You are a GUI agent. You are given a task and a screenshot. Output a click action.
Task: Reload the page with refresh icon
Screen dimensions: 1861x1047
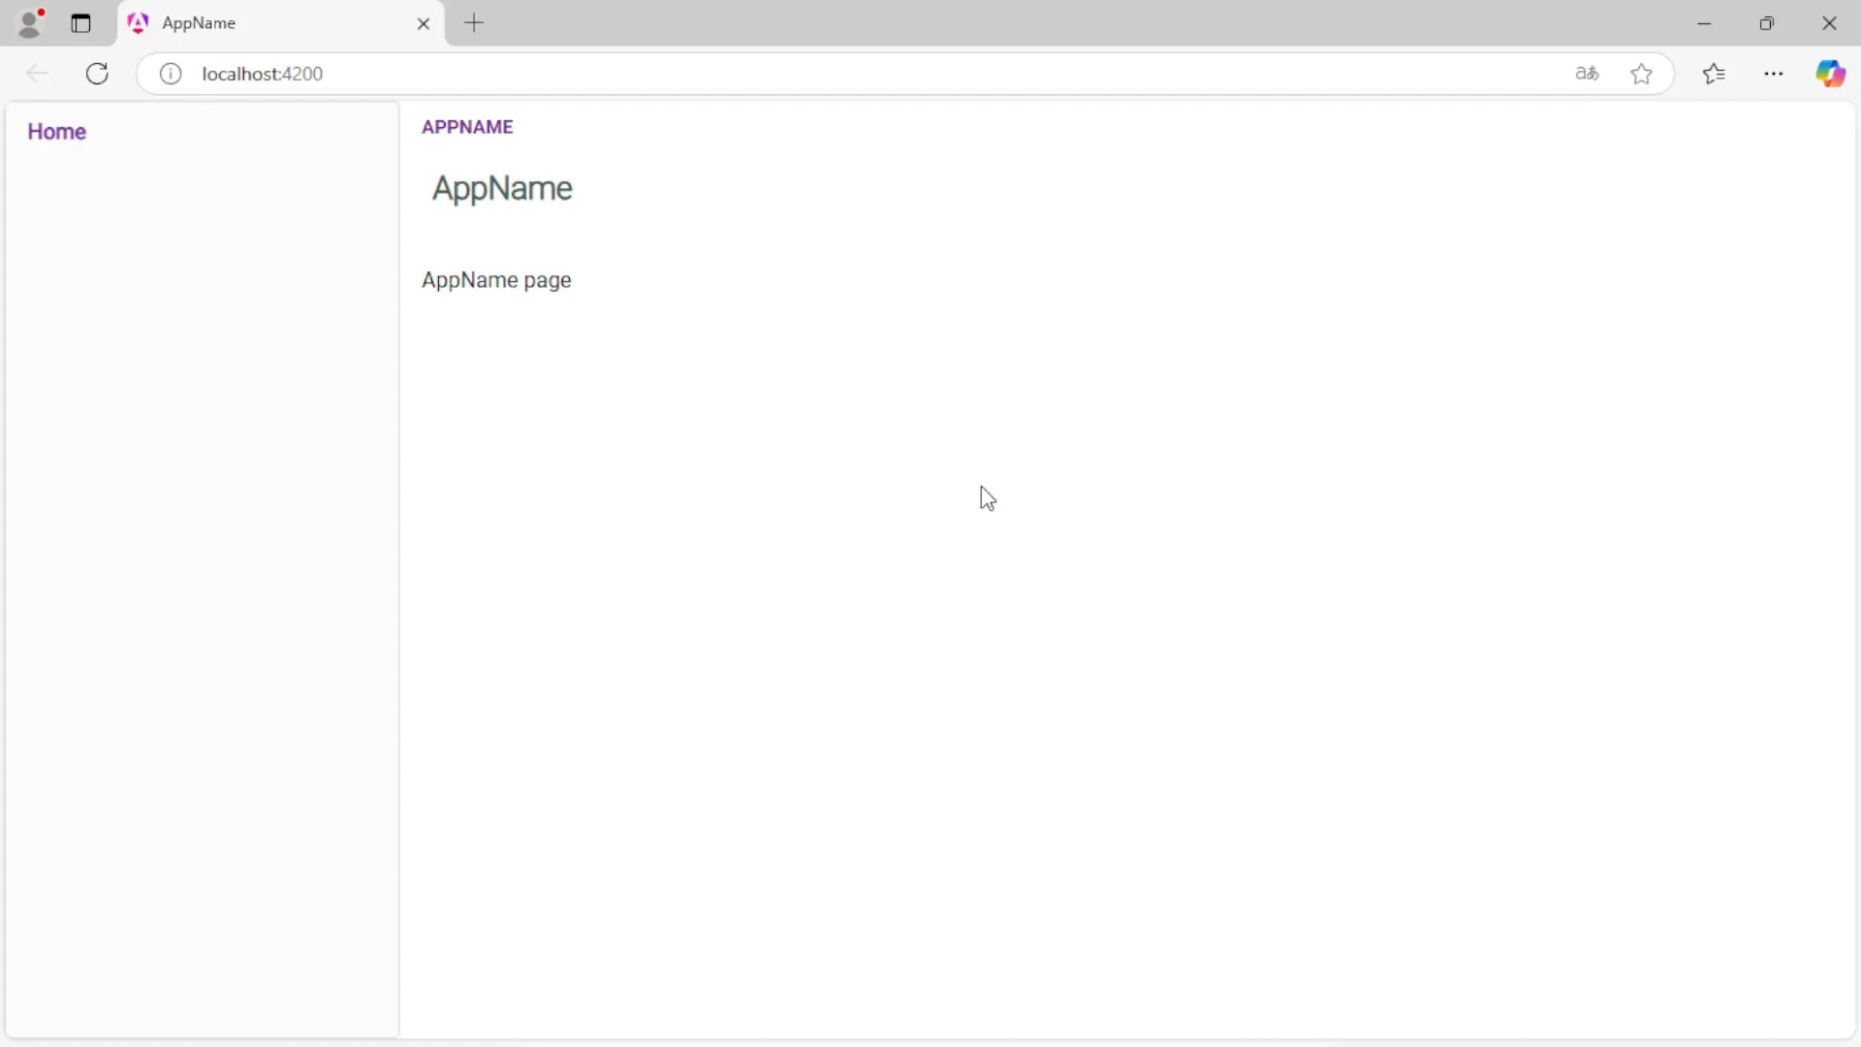point(97,74)
